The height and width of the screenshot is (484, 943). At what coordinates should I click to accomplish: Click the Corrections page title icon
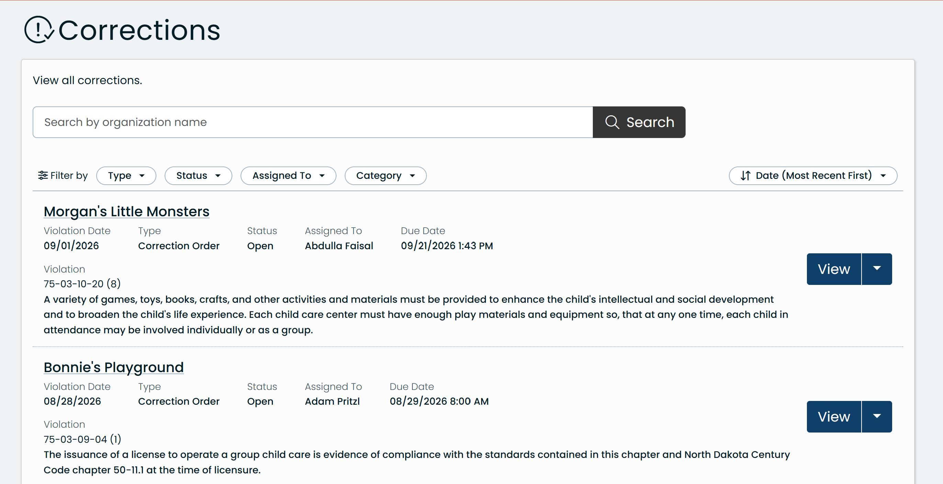pyautogui.click(x=39, y=30)
